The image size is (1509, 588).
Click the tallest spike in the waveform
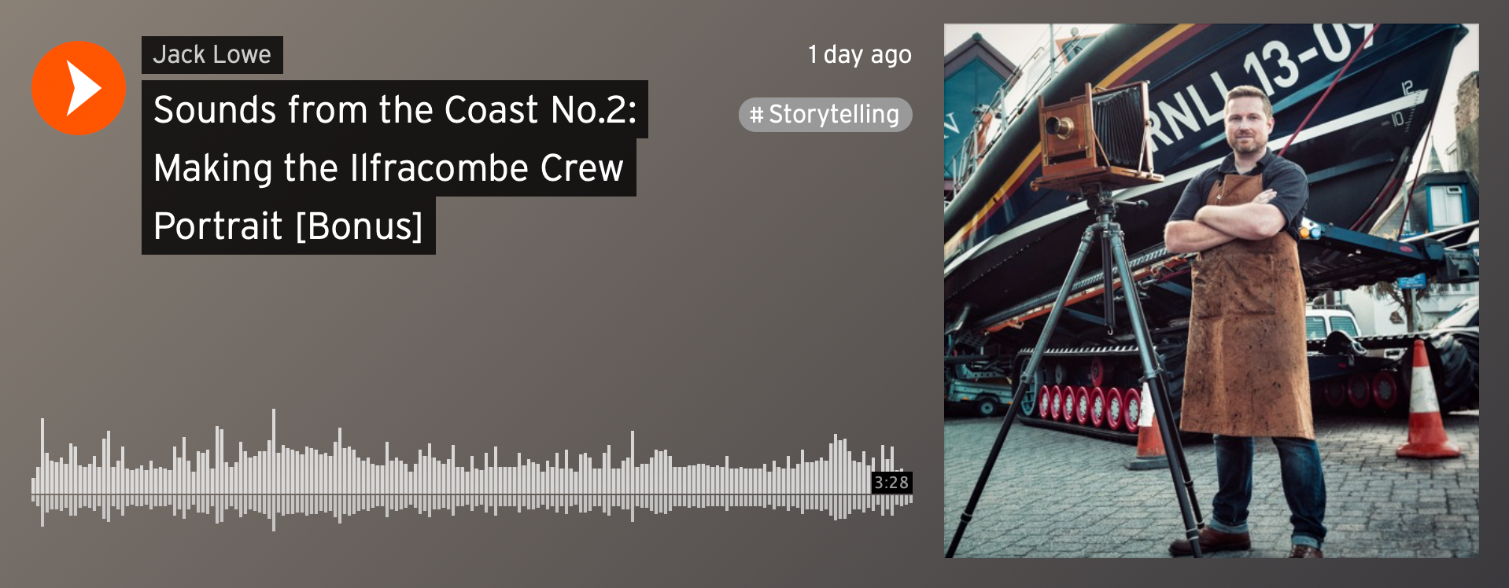[274, 470]
